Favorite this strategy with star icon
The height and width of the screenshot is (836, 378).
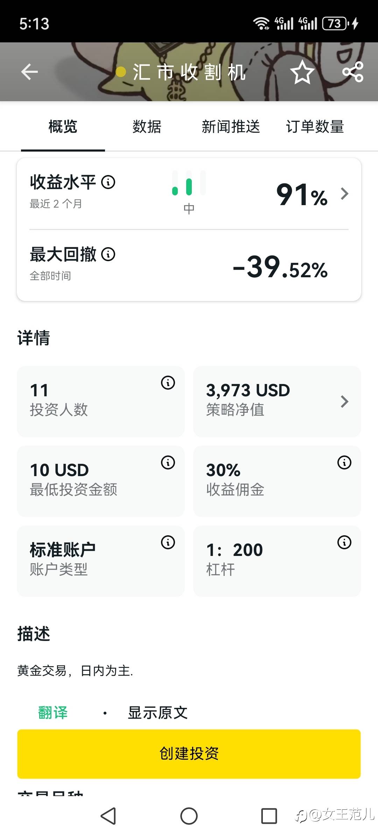pyautogui.click(x=302, y=72)
